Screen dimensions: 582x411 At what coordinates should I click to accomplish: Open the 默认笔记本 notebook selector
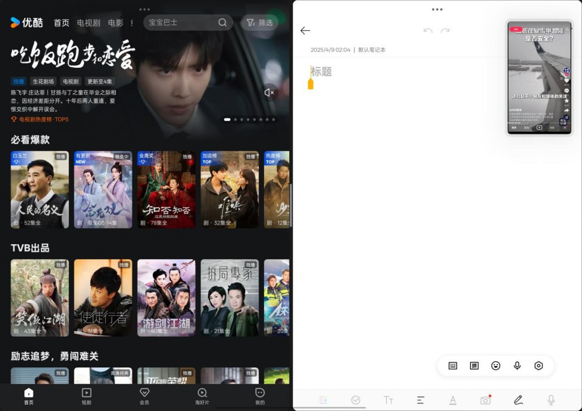[x=372, y=49]
